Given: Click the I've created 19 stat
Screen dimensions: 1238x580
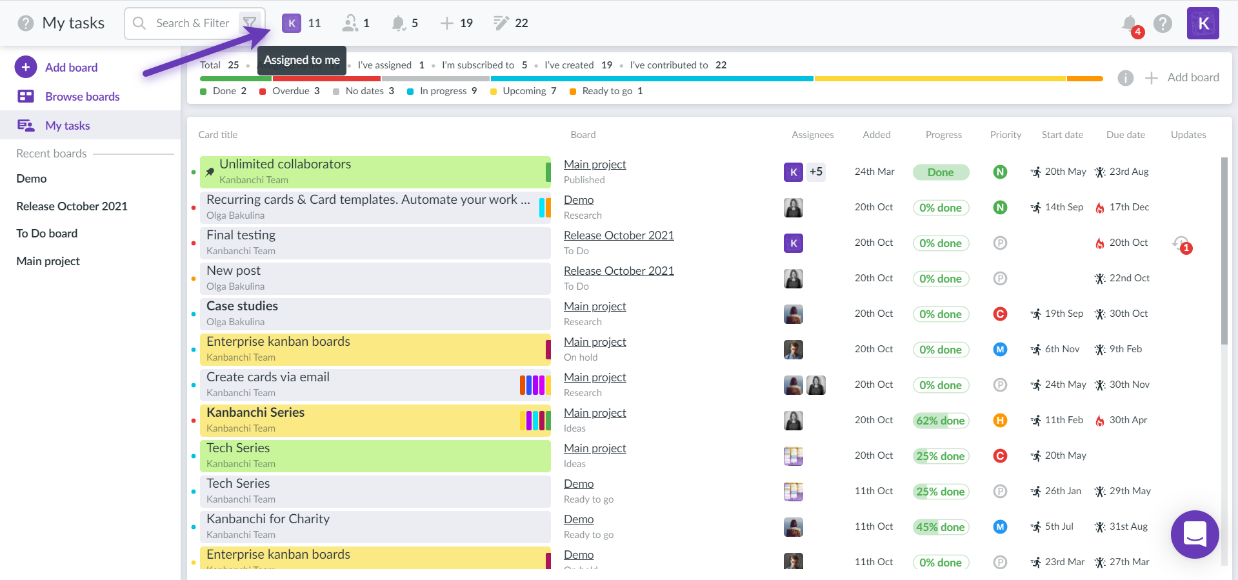Looking at the screenshot, I should click(578, 65).
